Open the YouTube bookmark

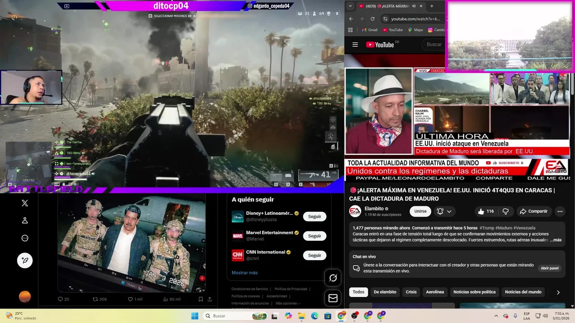pyautogui.click(x=392, y=30)
